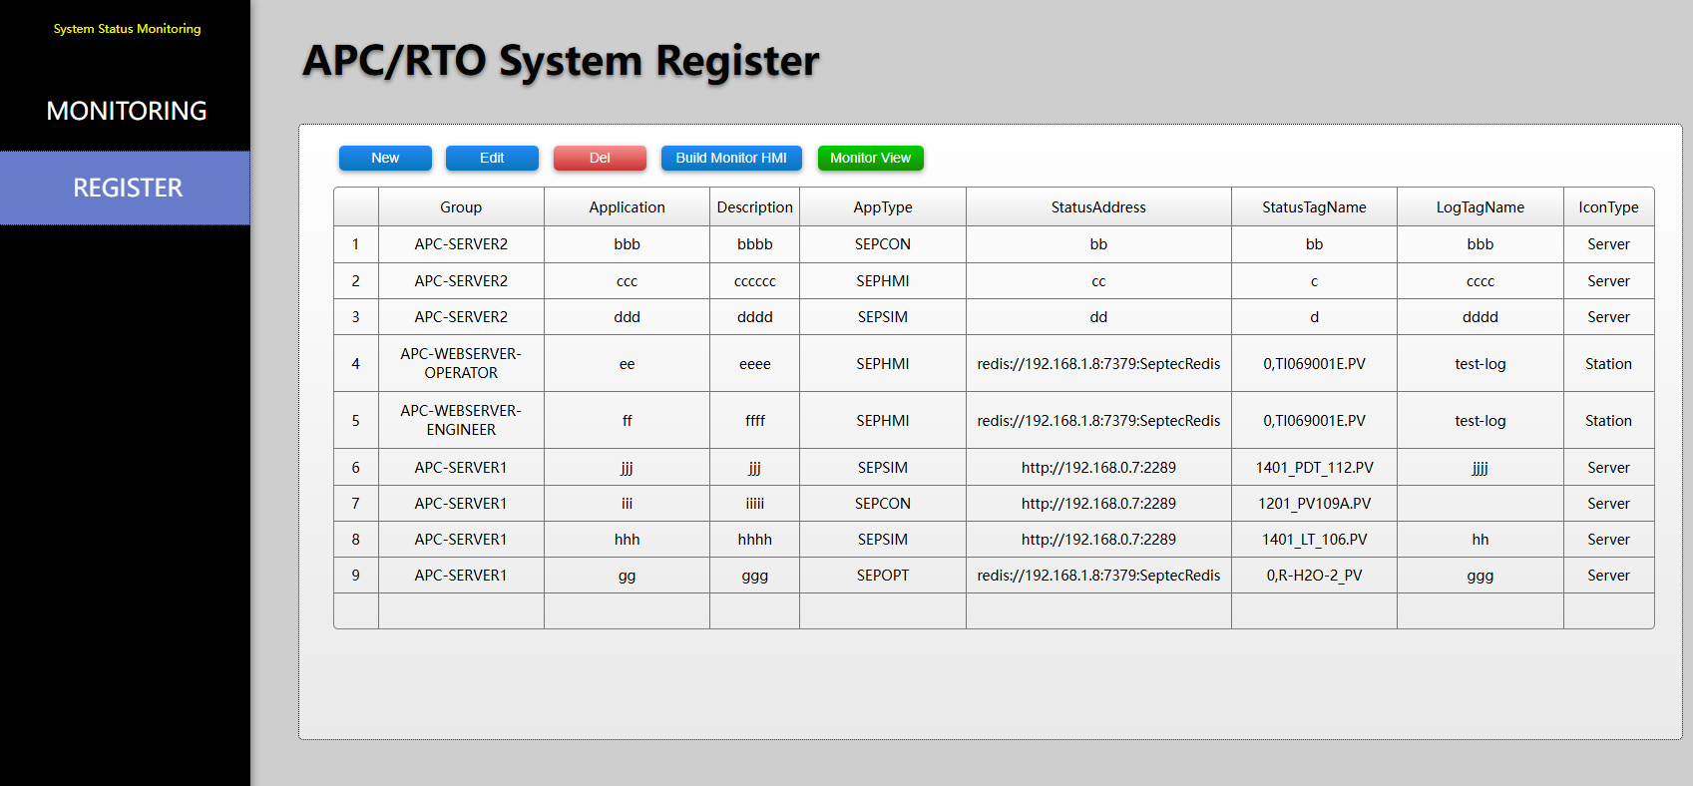Screen dimensions: 1693x786
Task: Select the AppType column header
Action: coord(882,207)
